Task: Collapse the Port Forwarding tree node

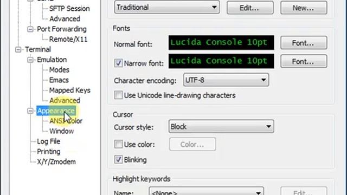Action: coord(30,29)
